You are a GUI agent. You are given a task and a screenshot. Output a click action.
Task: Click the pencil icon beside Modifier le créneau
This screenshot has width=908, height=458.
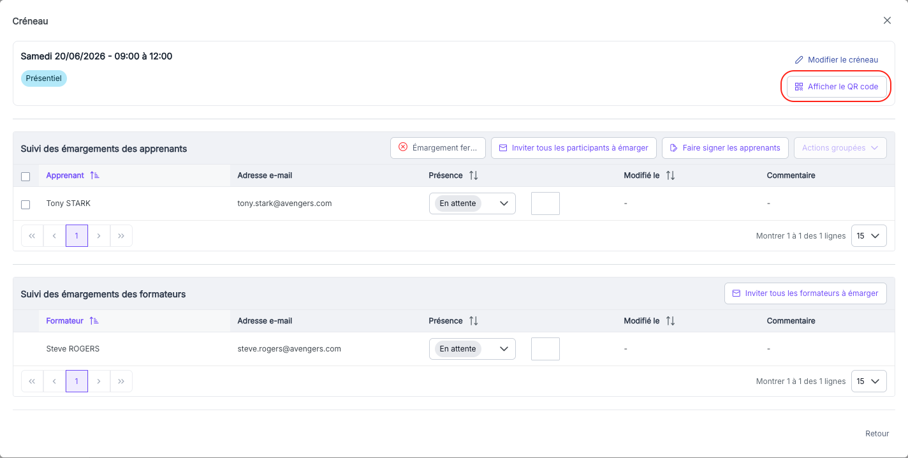pyautogui.click(x=799, y=60)
